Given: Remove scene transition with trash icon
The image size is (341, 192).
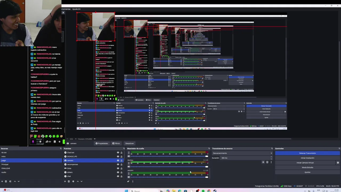Looking at the screenshot, I should coord(267,162).
